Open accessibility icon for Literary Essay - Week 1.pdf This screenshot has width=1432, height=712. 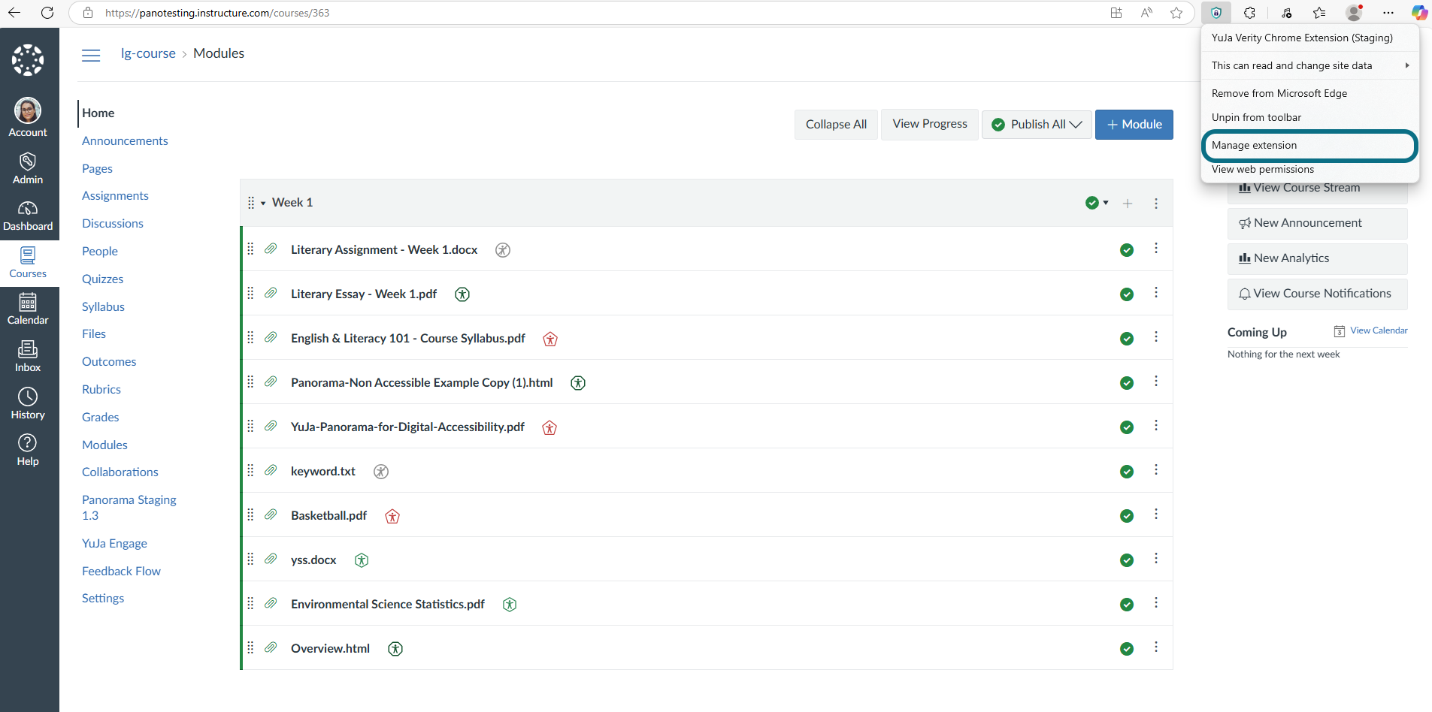click(x=462, y=294)
